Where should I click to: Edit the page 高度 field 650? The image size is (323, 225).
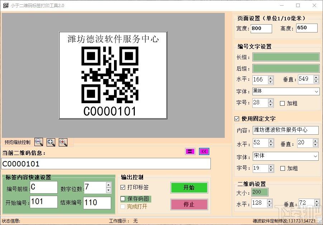click(307, 28)
